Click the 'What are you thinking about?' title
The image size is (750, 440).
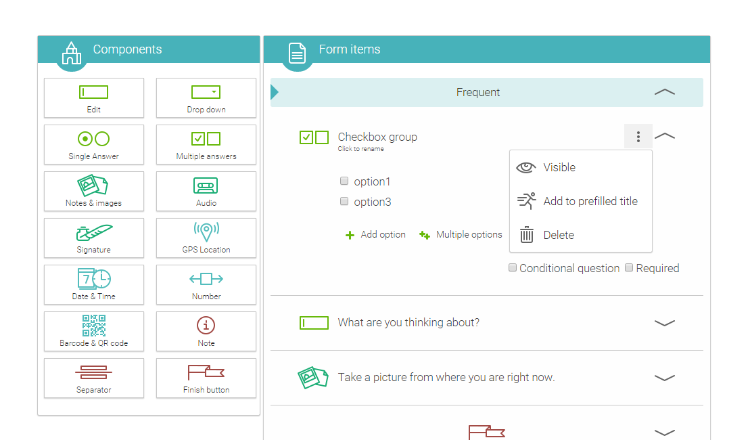point(408,323)
